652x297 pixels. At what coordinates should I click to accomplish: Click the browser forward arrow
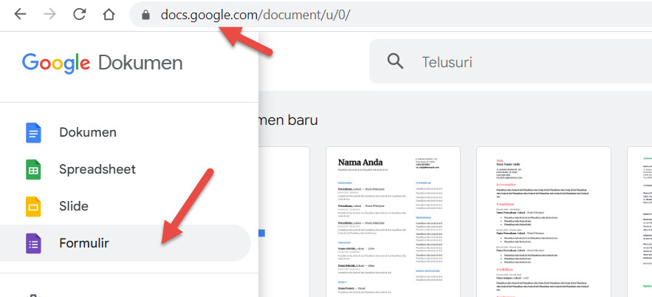[x=50, y=14]
